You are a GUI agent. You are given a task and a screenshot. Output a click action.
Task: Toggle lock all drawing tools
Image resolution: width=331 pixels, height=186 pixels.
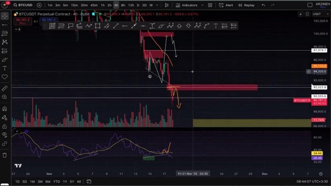tap(5, 126)
